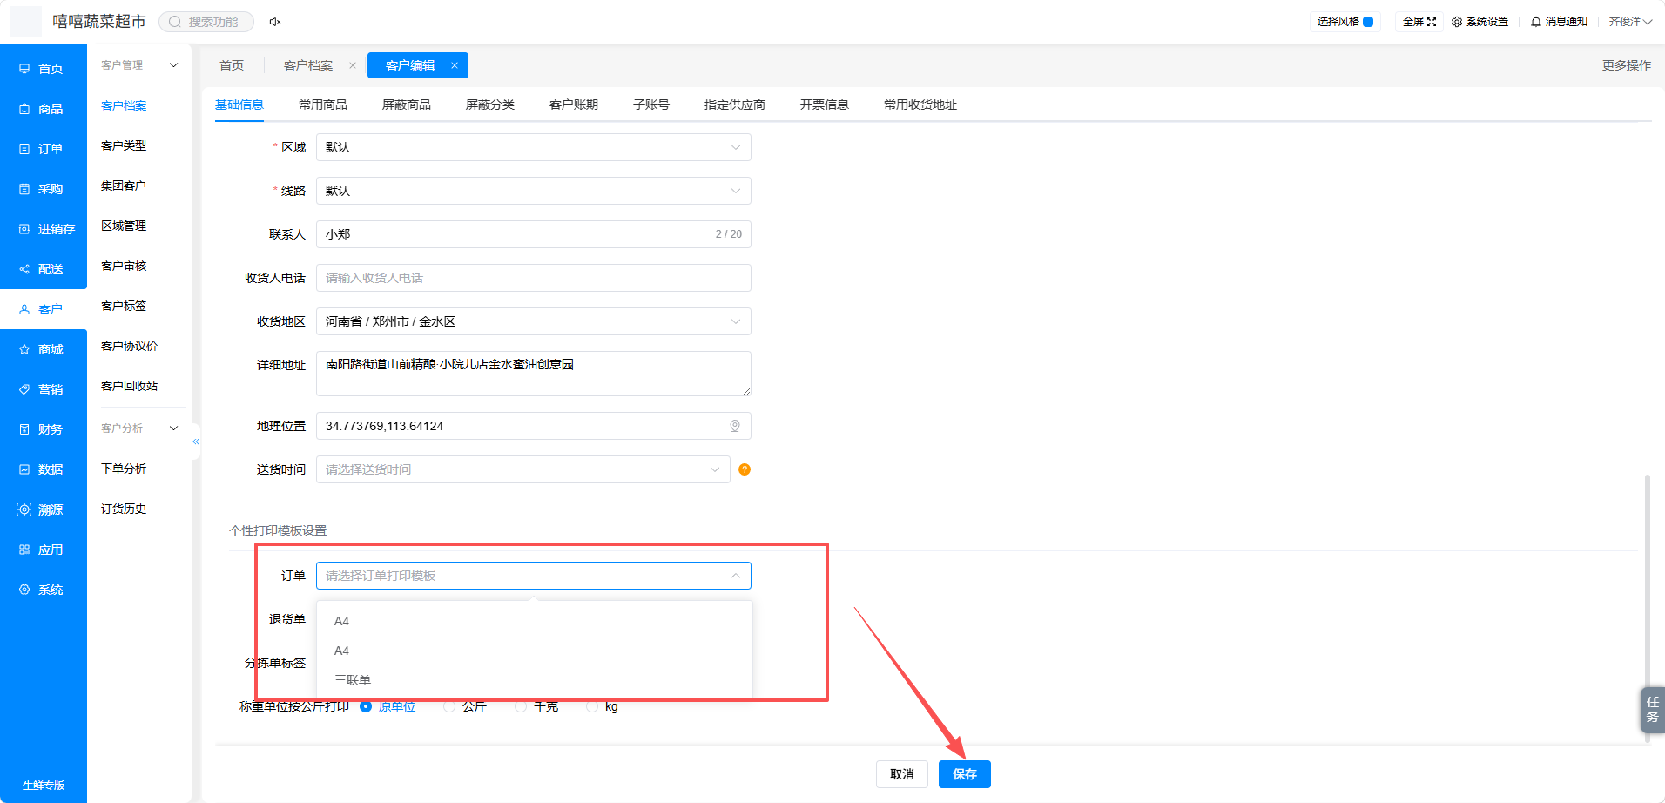This screenshot has height=803, width=1665.
Task: Click the 取消 cancel button
Action: coord(902,774)
